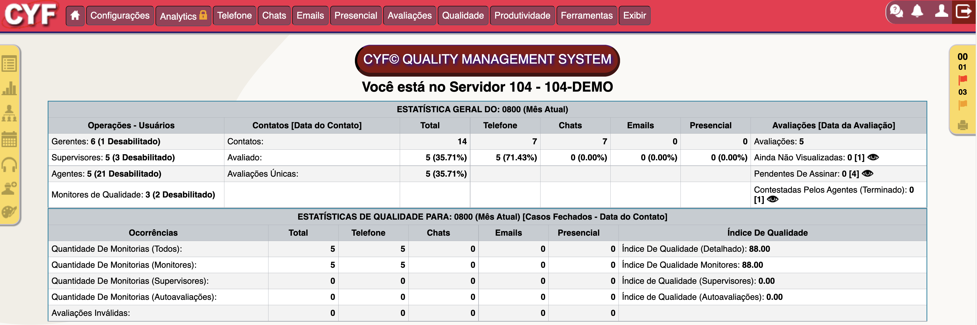Open the Configurações menu

tap(120, 16)
